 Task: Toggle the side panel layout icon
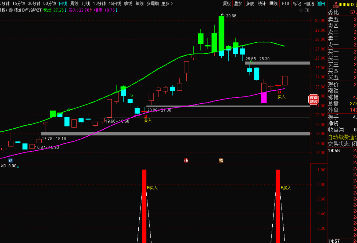coord(307,10)
